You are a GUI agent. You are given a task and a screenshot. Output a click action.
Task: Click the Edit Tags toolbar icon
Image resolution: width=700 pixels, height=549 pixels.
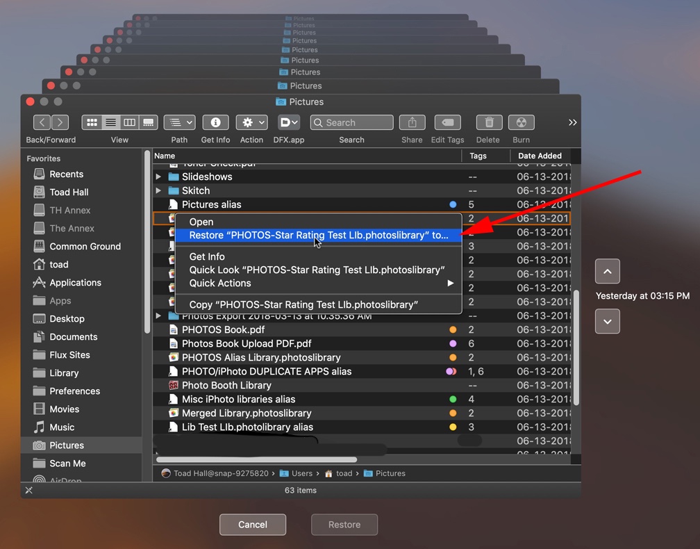point(448,122)
